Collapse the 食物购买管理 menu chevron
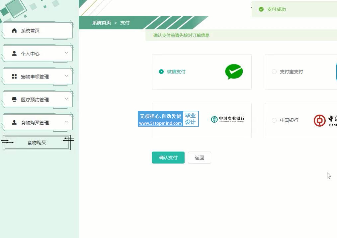337x238 pixels. 66,122
